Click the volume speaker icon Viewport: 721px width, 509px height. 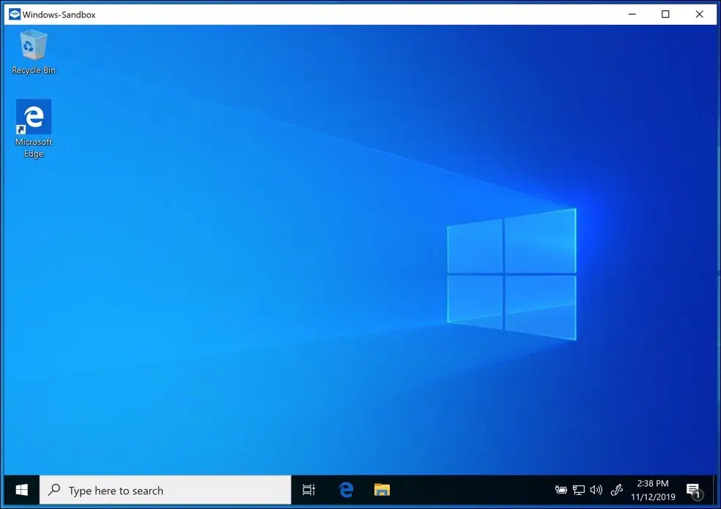tap(596, 490)
